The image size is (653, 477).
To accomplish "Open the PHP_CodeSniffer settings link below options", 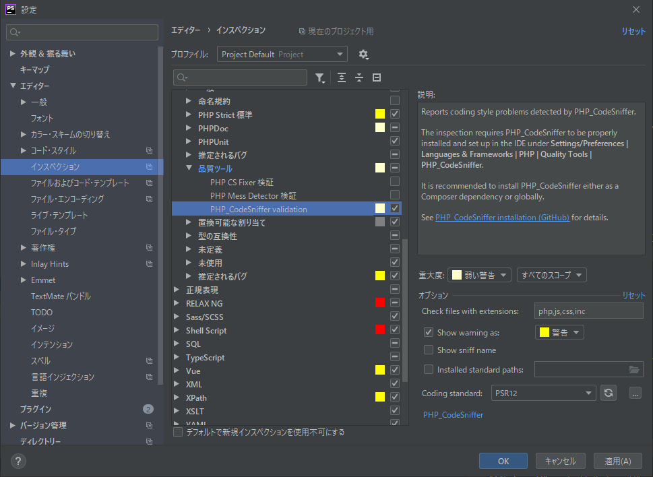I will point(453,414).
